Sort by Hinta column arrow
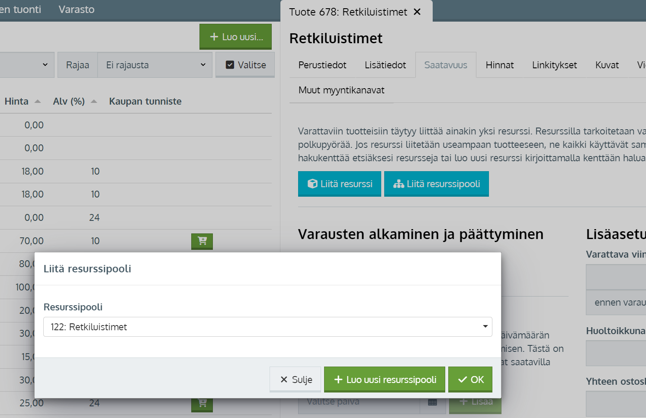 38,102
